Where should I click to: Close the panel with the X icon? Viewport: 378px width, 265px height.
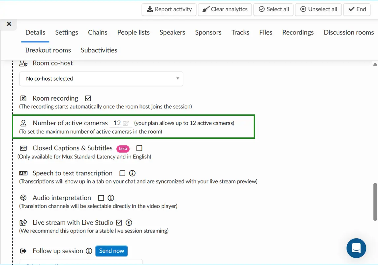click(x=9, y=24)
